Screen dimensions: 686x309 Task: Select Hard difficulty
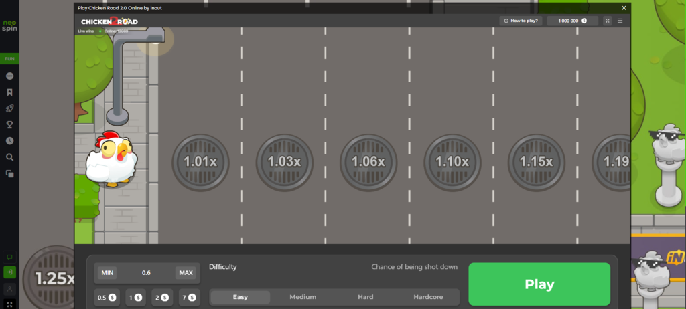click(365, 297)
